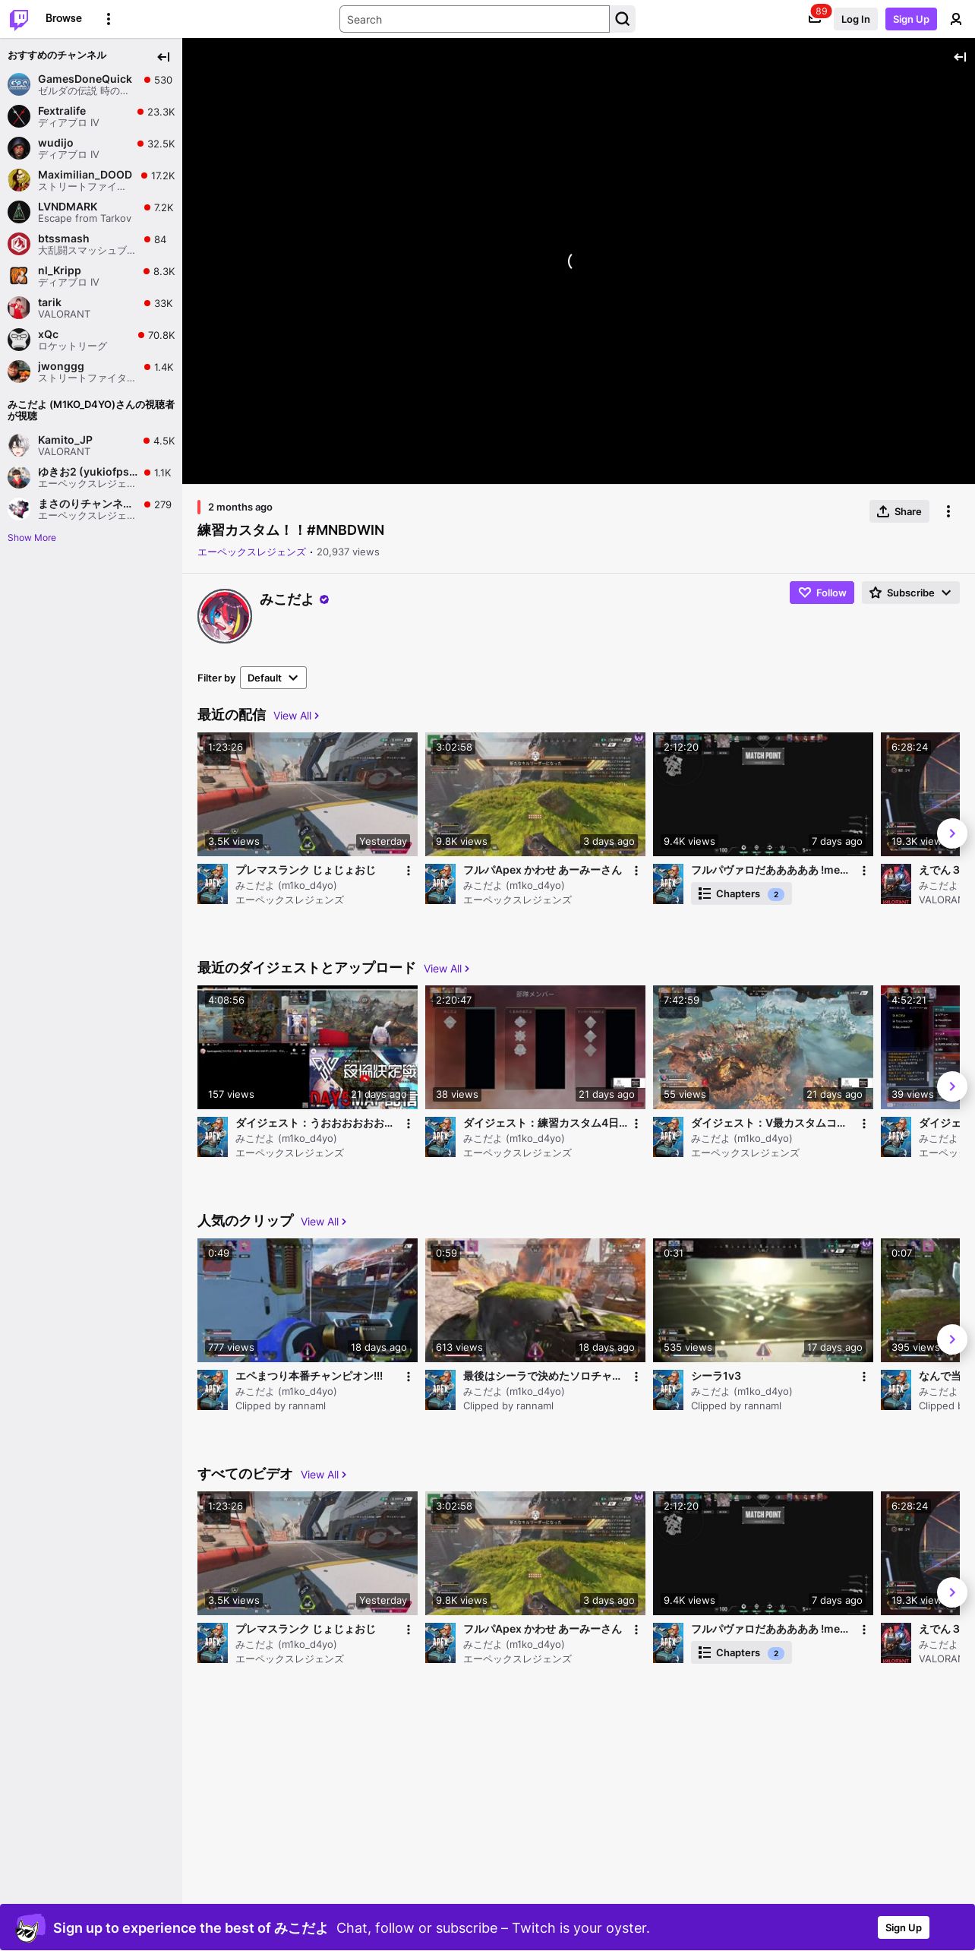Open tarik channel avatar

pos(19,308)
